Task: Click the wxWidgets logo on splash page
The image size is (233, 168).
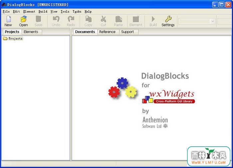Action: (x=168, y=97)
